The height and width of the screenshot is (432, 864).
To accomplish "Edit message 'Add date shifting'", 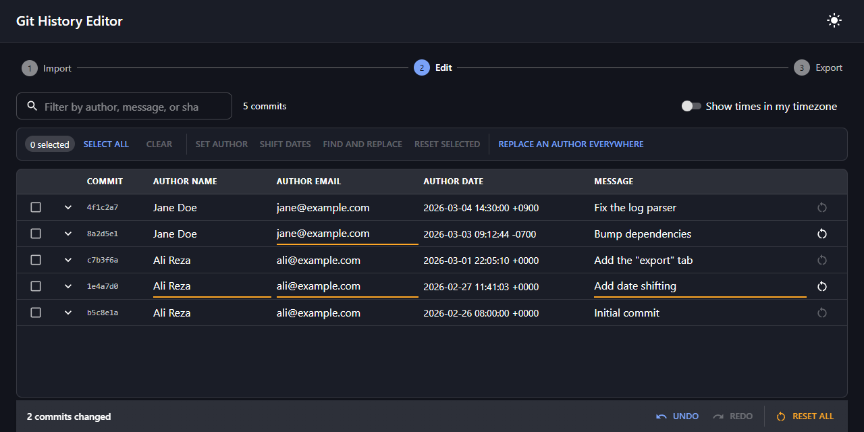I will click(x=700, y=286).
